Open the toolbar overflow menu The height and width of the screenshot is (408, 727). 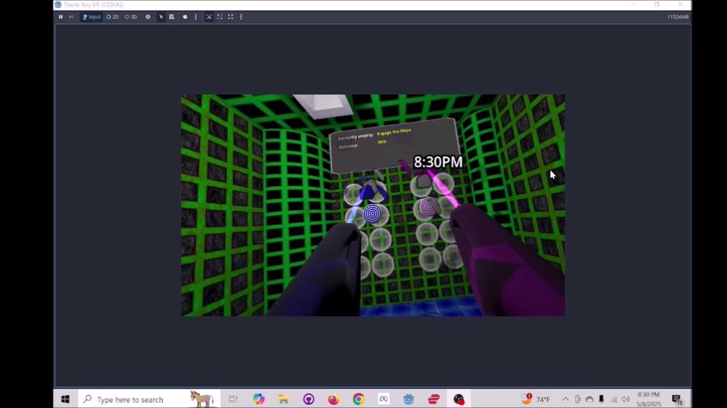click(x=196, y=17)
